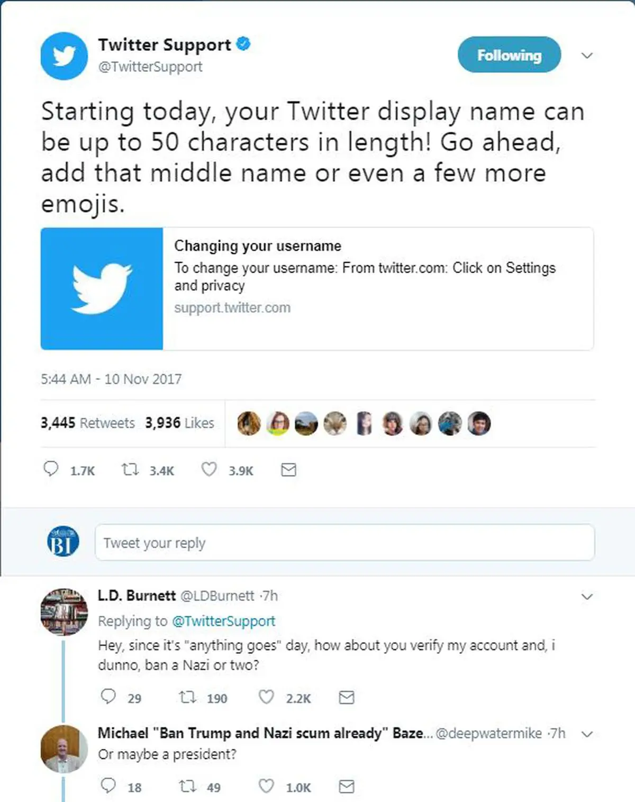Like Michael's 'Or maybe a president?' reply
This screenshot has width=635, height=802.
[x=266, y=786]
